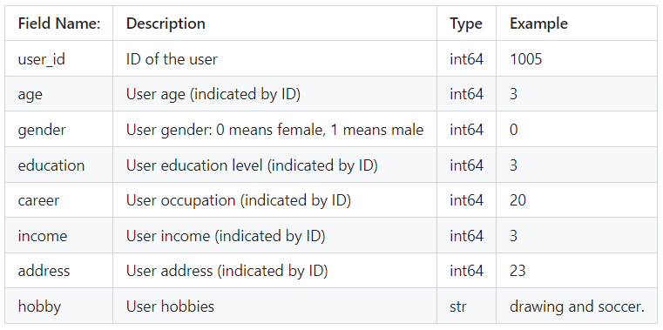
Task: Select 'User education level (indicated by ID)' text
Action: point(252,165)
